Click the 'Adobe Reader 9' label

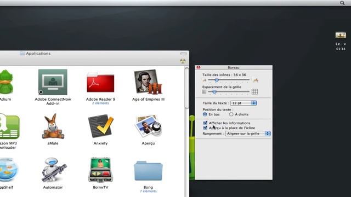pyautogui.click(x=100, y=99)
